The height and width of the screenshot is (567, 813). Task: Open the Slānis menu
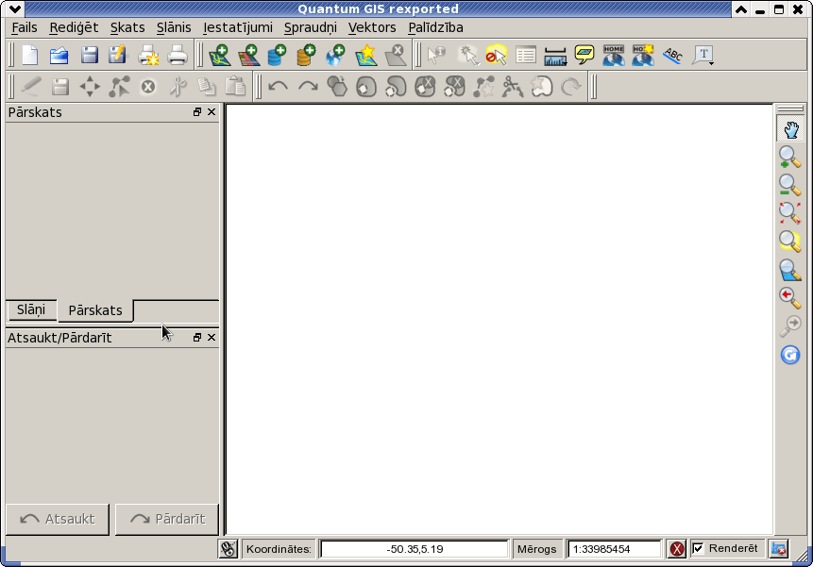tap(174, 27)
